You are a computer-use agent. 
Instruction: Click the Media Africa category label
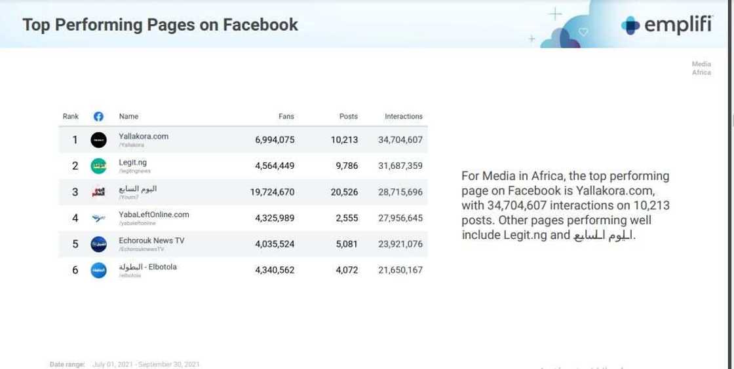[x=701, y=68]
